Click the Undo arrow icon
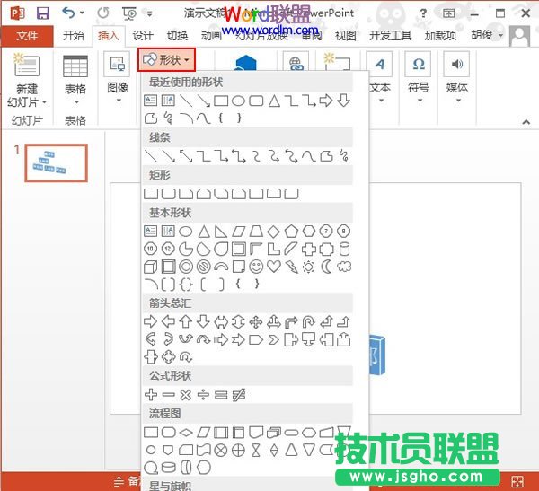539x491 pixels. [68, 13]
